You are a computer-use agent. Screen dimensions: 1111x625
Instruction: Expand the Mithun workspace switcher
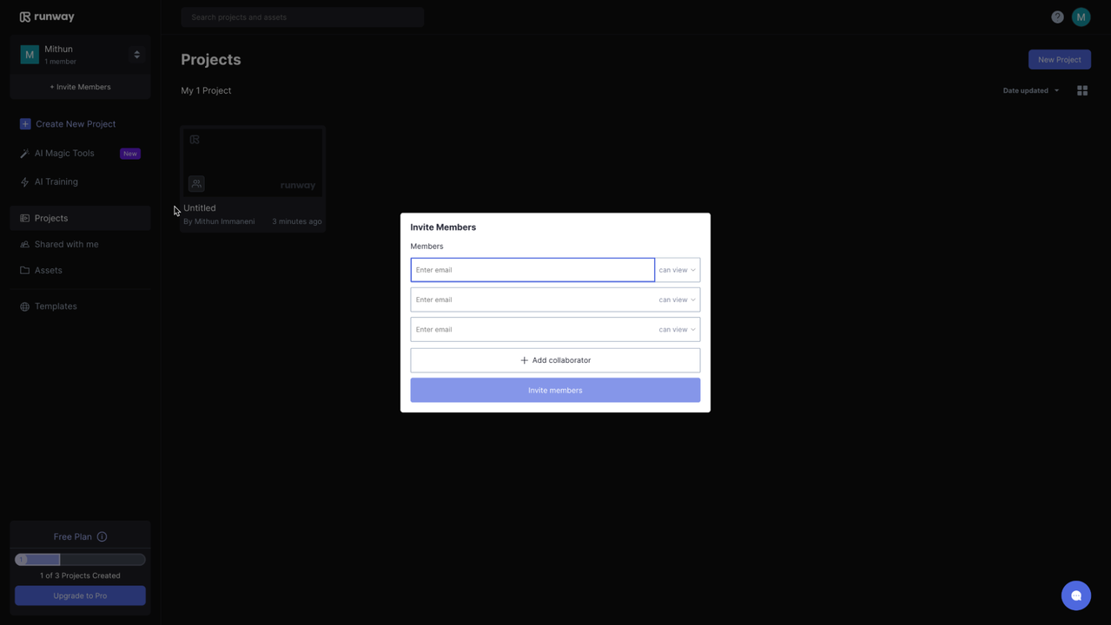[136, 55]
